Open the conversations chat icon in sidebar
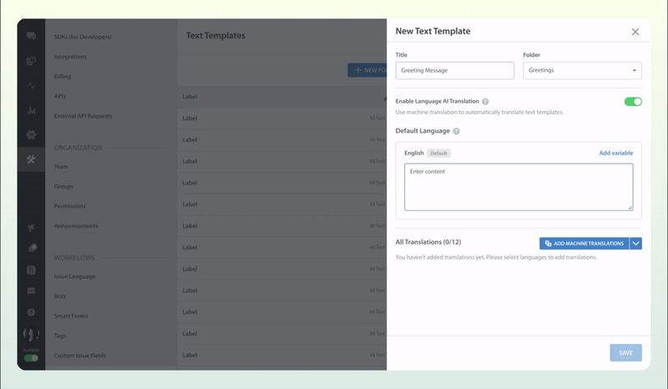 coord(31,37)
